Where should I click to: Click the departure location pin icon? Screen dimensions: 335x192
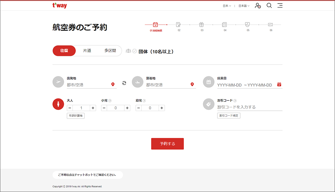(113, 84)
